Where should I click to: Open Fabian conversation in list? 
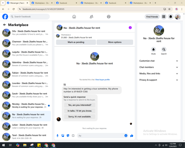[x=26, y=74]
